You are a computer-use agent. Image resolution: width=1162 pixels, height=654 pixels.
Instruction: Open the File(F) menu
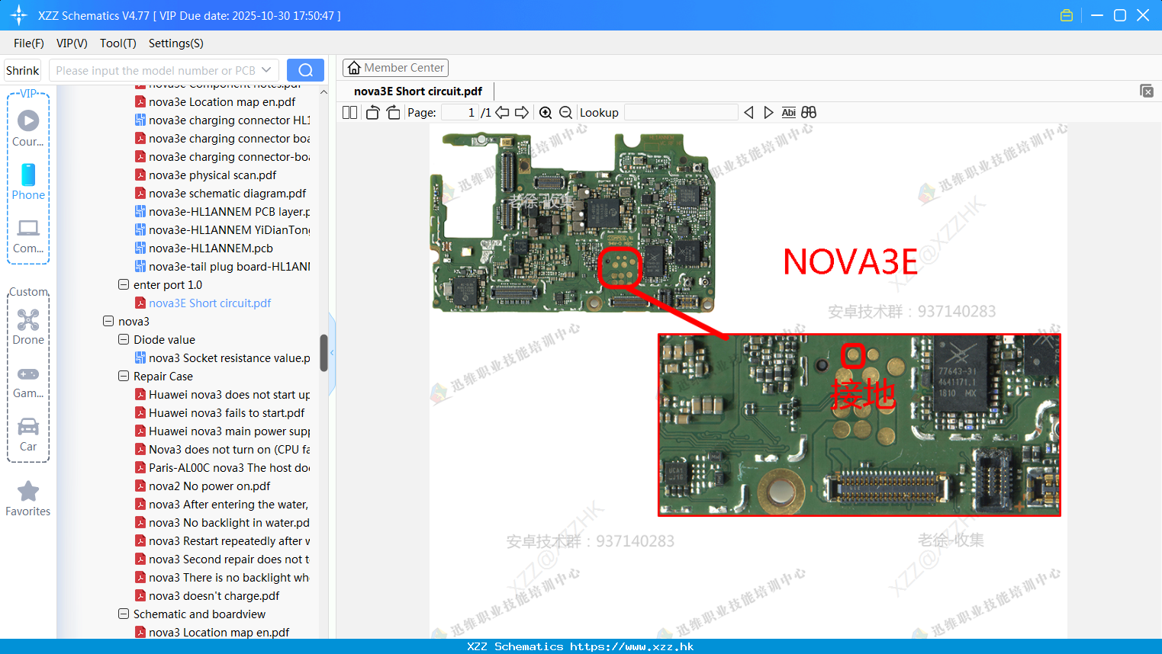pyautogui.click(x=29, y=43)
